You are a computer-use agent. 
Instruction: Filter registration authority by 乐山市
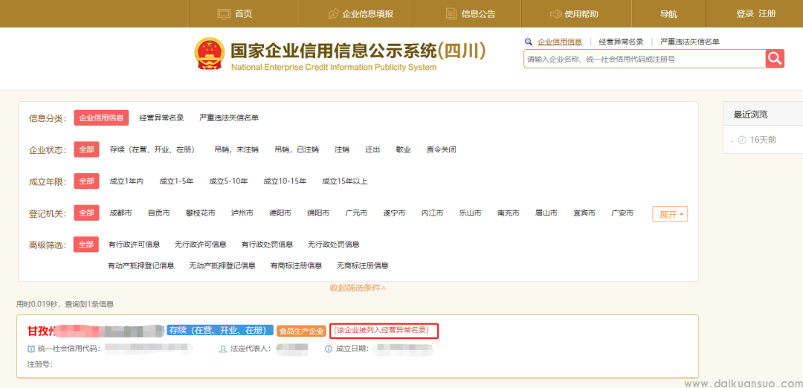[470, 213]
